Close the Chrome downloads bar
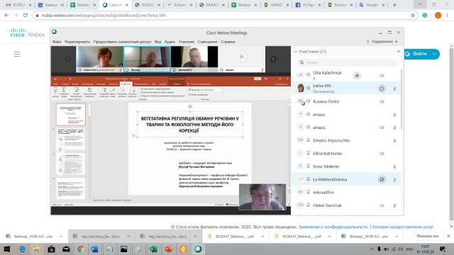Screen dimensions: 454x255 pyautogui.click(x=448, y=236)
